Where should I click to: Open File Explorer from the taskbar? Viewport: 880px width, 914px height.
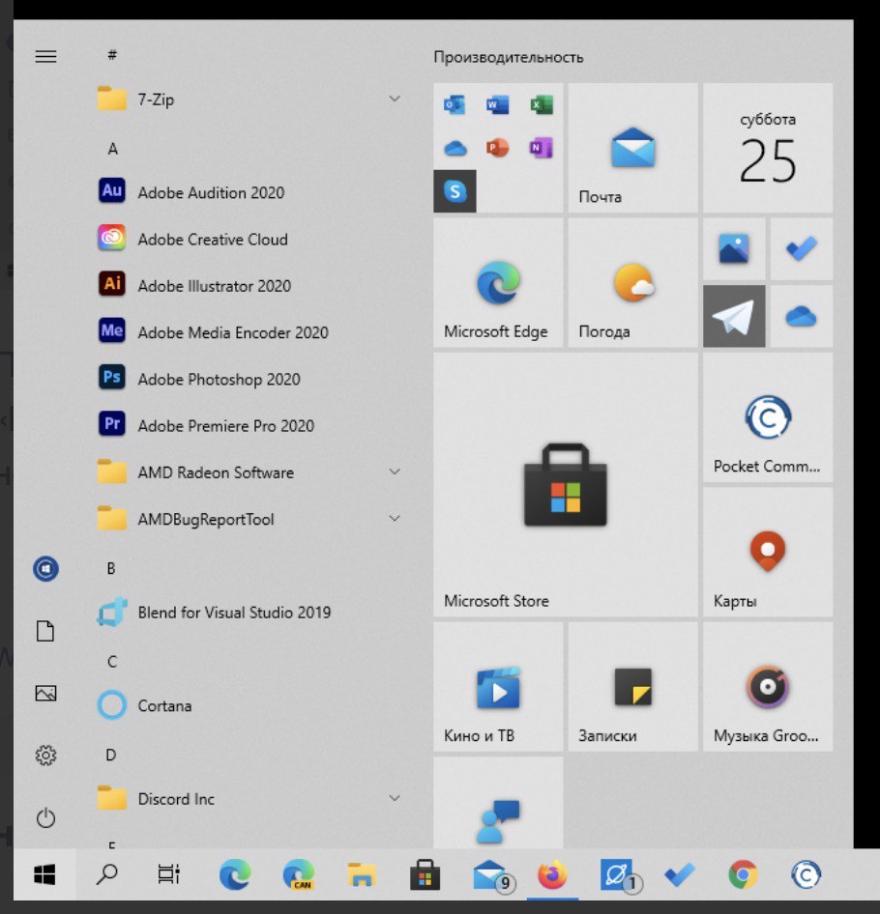pos(362,874)
